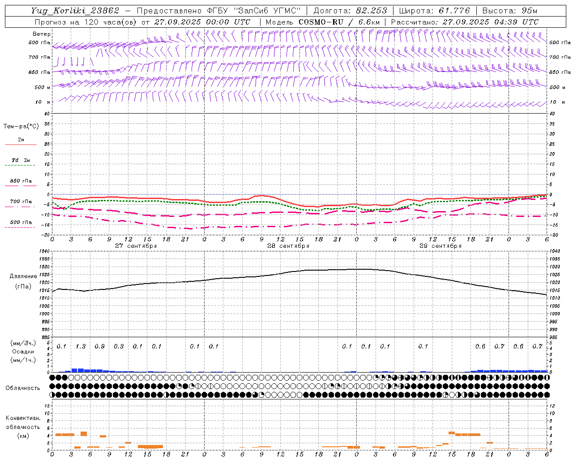Image resolution: width=573 pixels, height=458 pixels.
Task: Click the 500 гПа temperature legend entry
Action: click(x=21, y=222)
